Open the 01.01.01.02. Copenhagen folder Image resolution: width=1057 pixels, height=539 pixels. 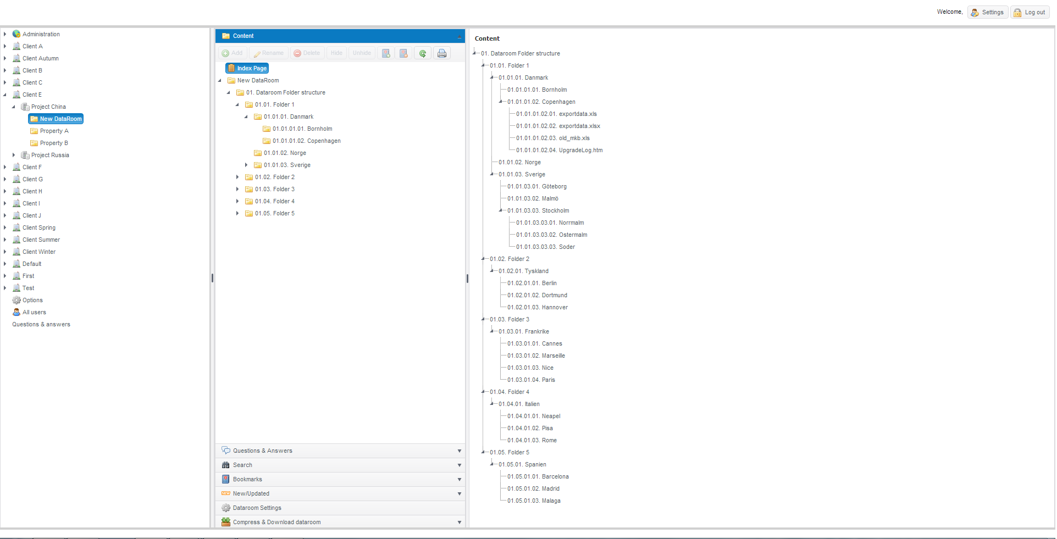pos(306,141)
